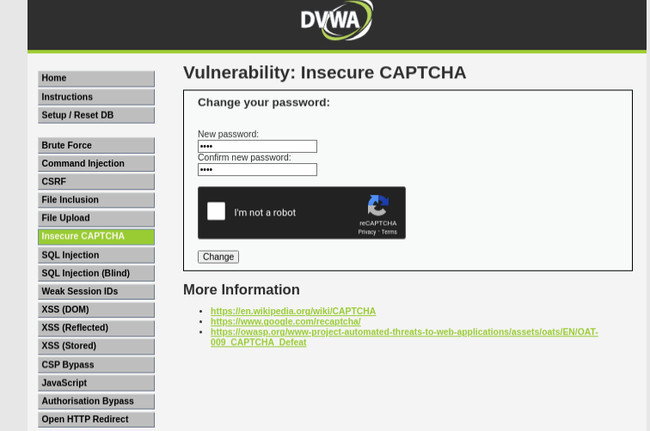The height and width of the screenshot is (431, 650).
Task: Open XSS (DOM) page
Action: pyautogui.click(x=96, y=310)
